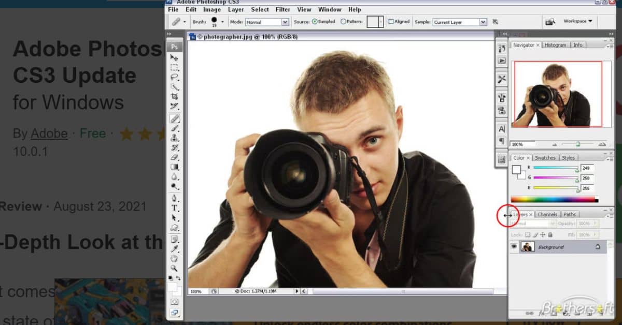Select the Eraser tool
The image size is (622, 325).
[x=175, y=157]
